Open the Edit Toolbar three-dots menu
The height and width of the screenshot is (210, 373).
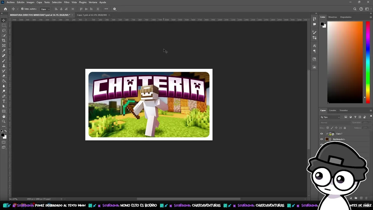[4, 126]
